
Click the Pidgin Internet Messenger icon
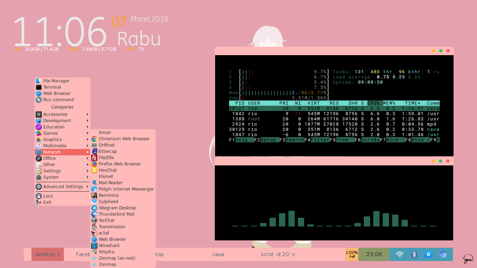coord(94,189)
